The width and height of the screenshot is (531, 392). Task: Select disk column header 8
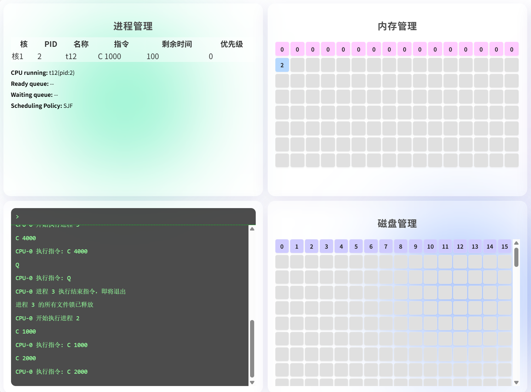401,246
